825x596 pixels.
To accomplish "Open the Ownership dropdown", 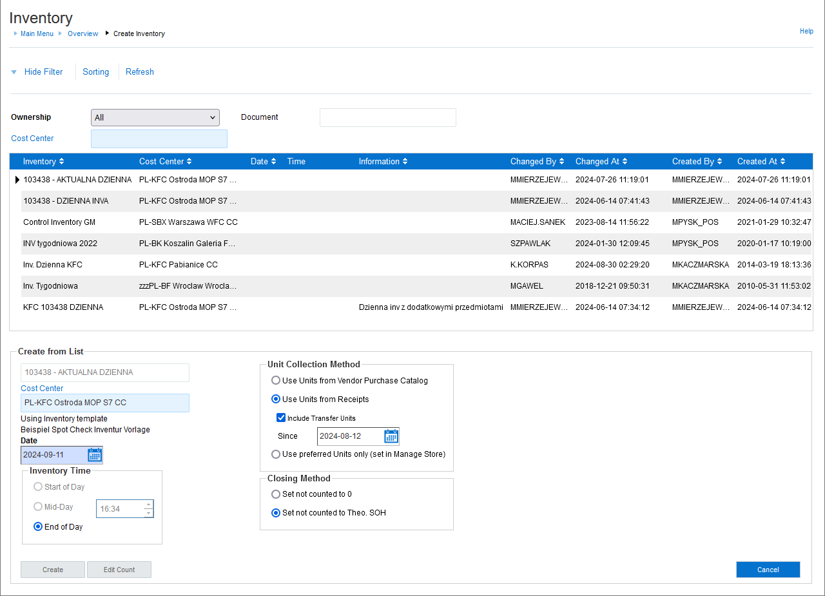I will [x=155, y=117].
